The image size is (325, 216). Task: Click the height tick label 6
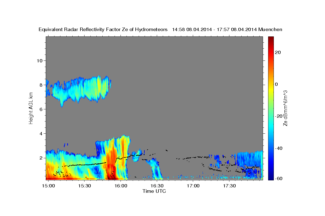tap(41, 109)
